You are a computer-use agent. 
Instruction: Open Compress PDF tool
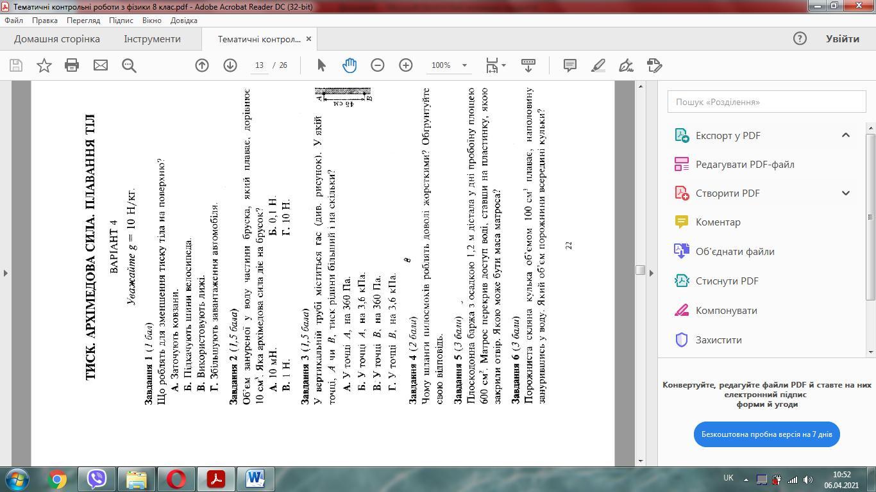(x=727, y=281)
